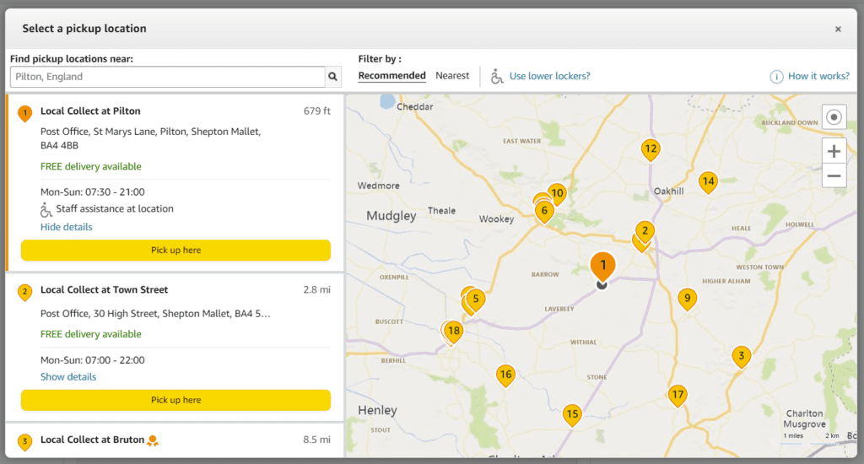Click FREE delivery available under Pilton
Viewport: 864px width, 464px height.
pos(91,166)
